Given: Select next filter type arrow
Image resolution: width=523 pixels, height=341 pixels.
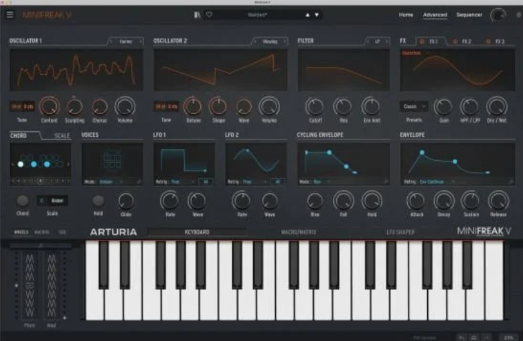Looking at the screenshot, I should (x=386, y=42).
